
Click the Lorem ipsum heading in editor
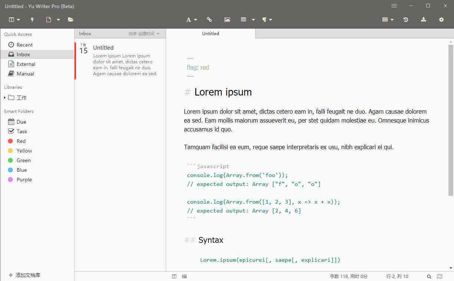pos(223,92)
